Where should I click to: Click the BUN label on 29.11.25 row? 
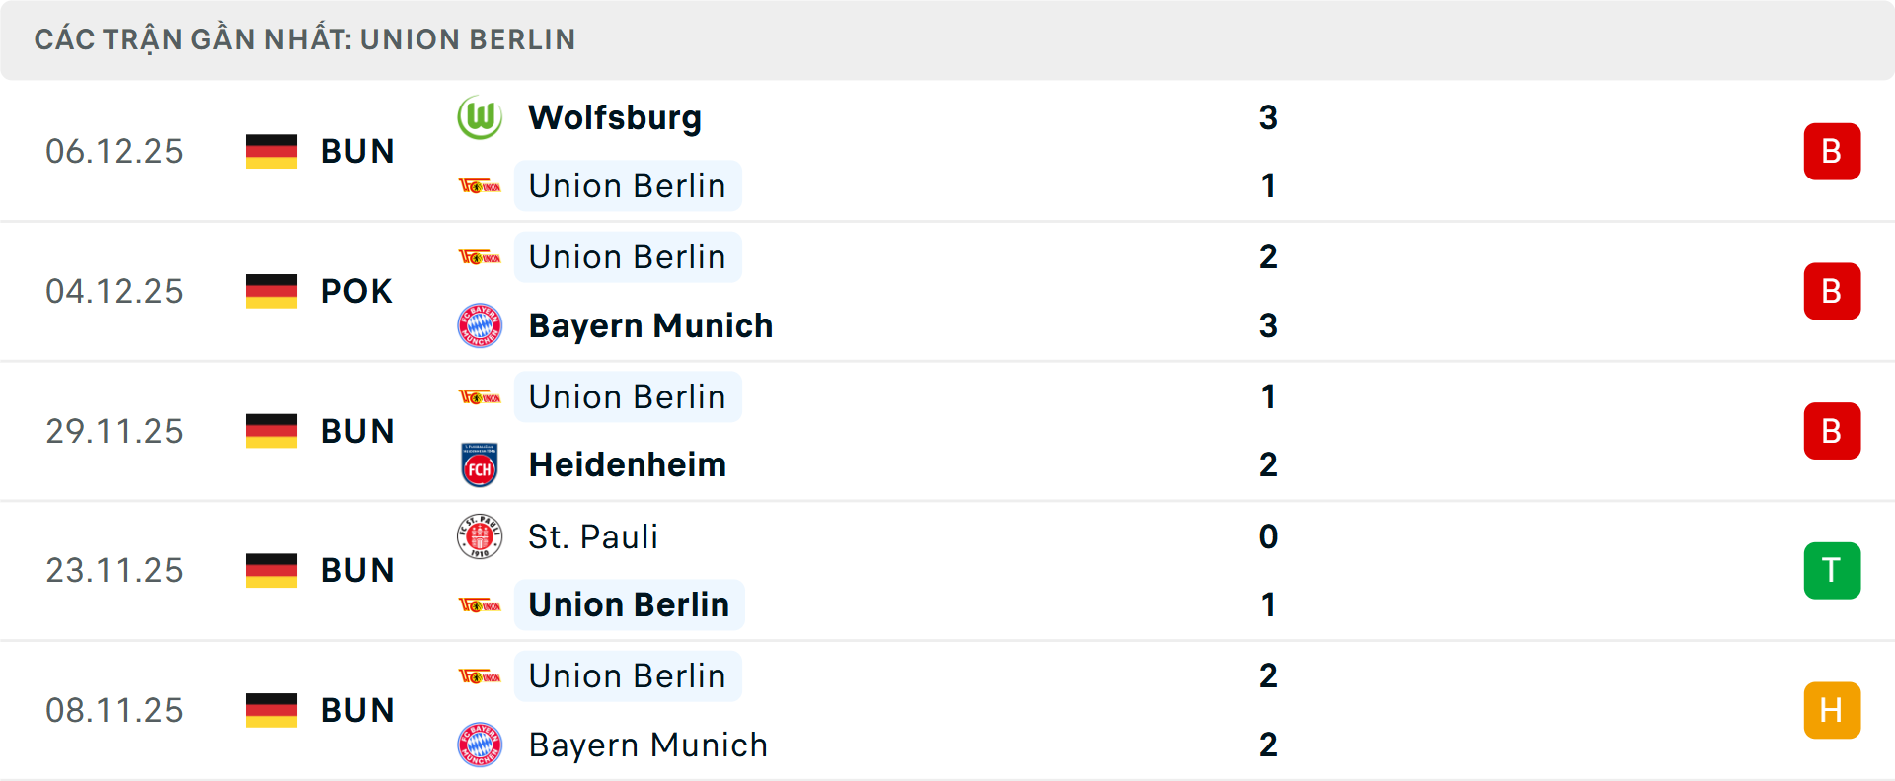[x=356, y=431]
